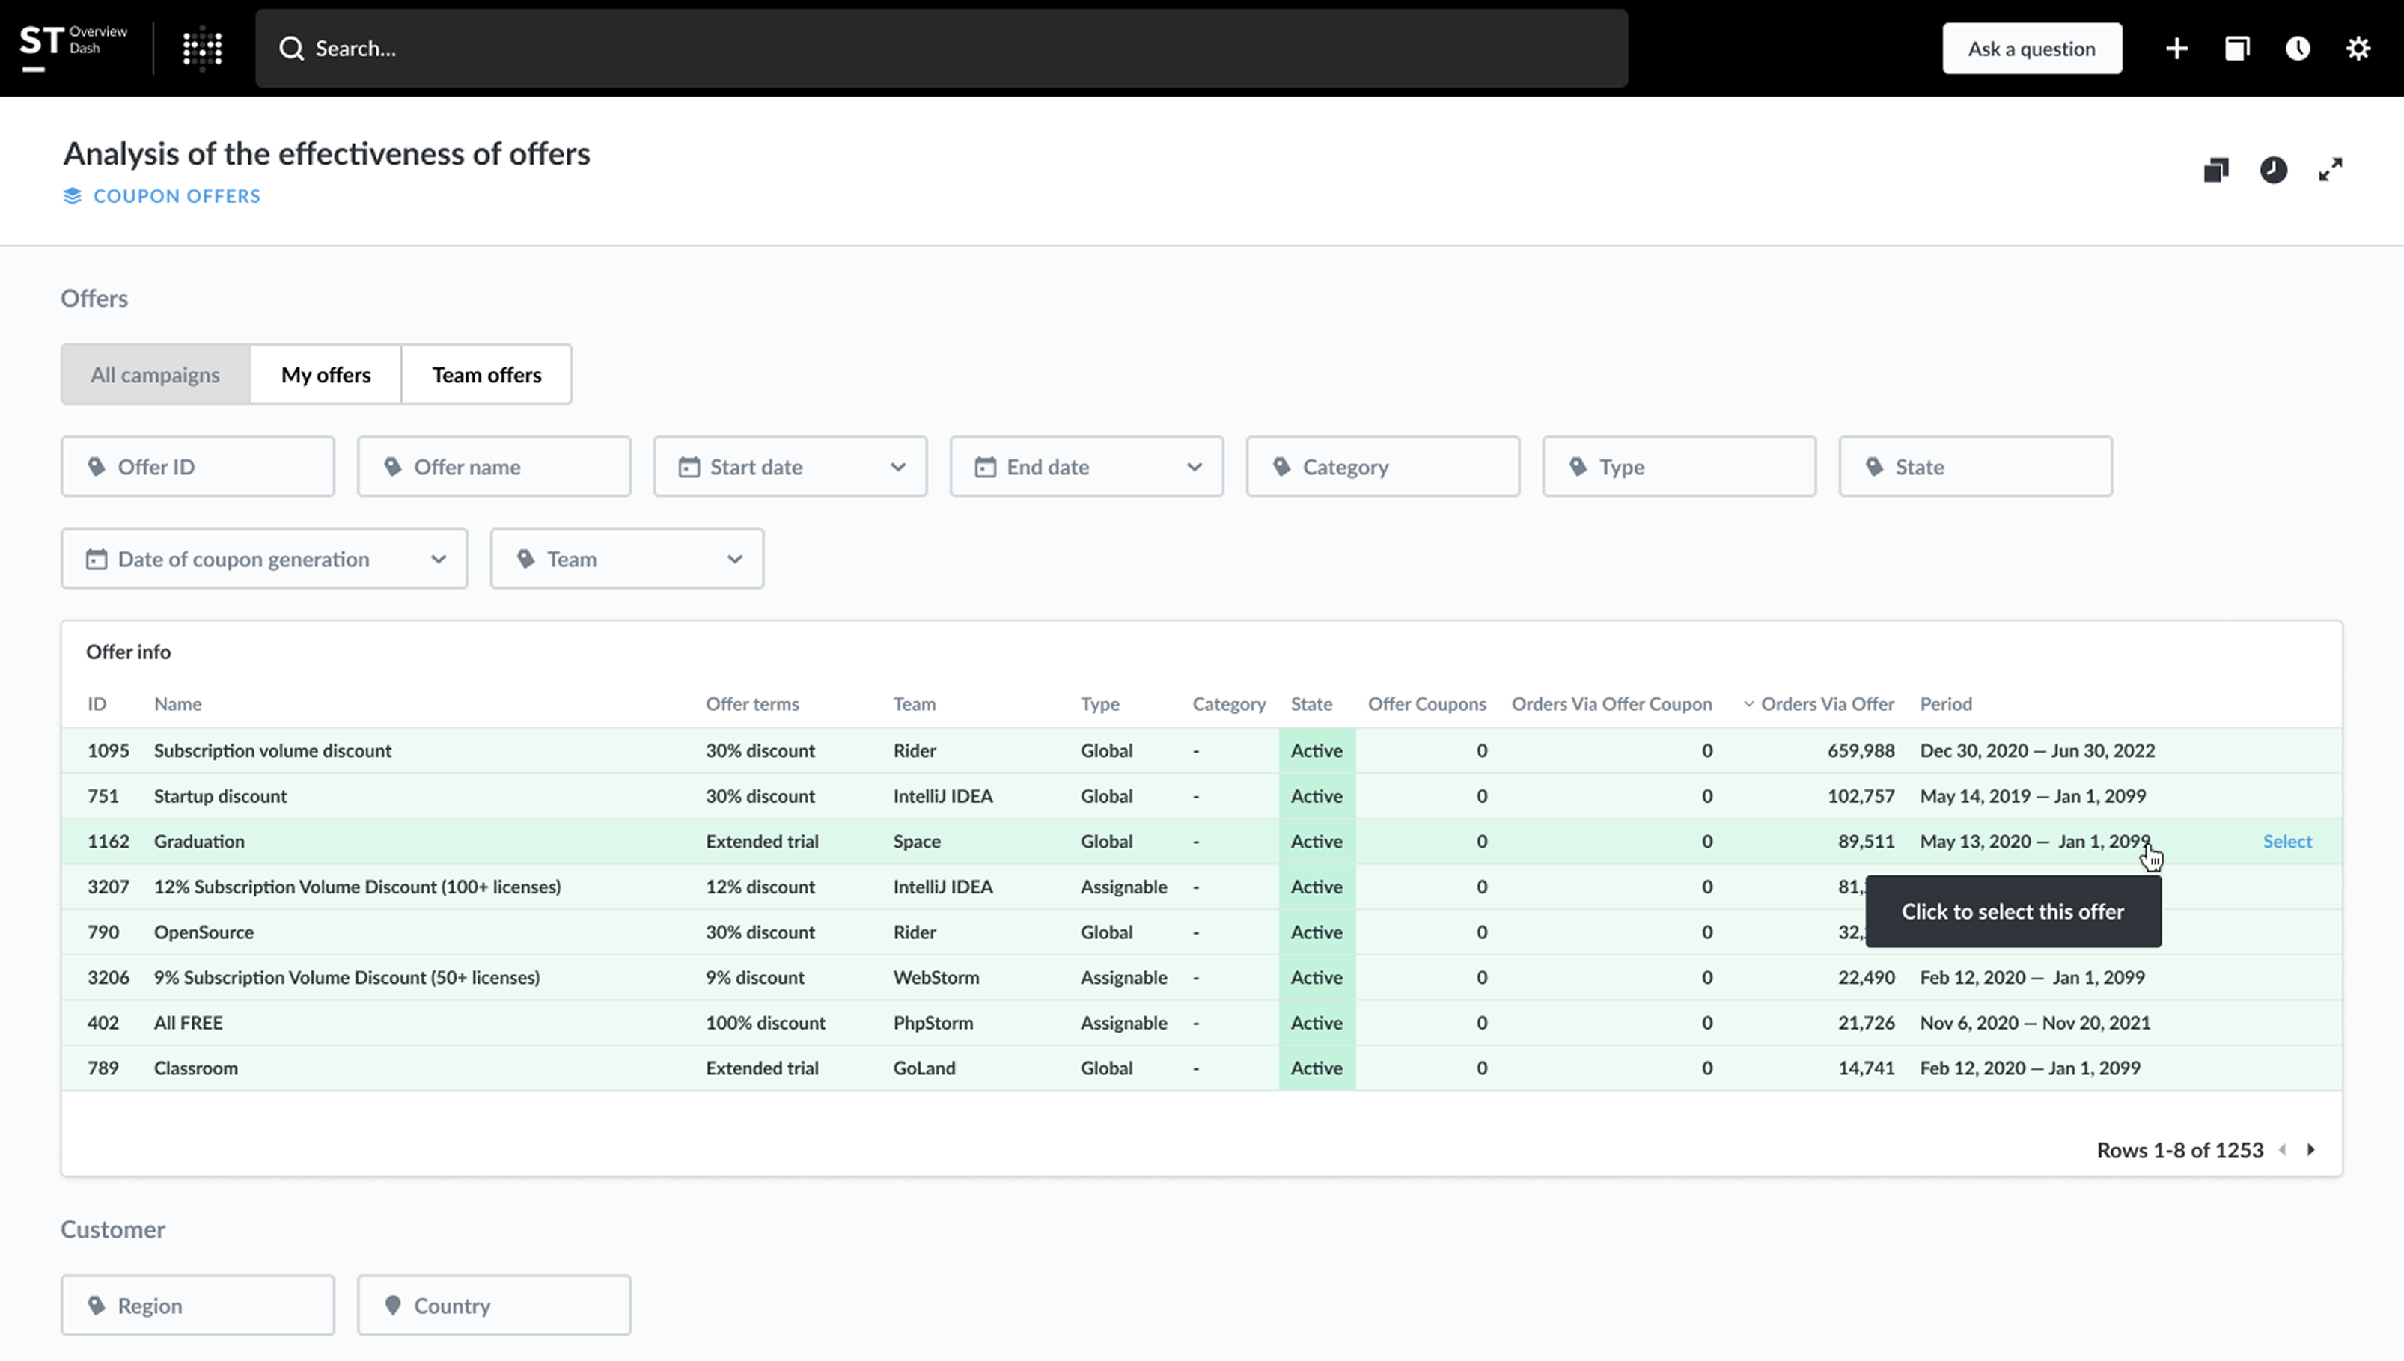Click 9% Subscription Volume Discount row name

[347, 978]
